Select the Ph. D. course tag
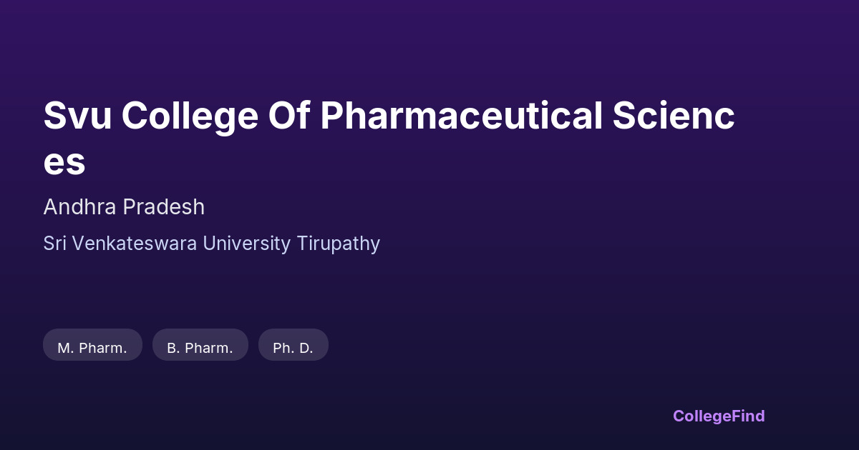The height and width of the screenshot is (450, 859). pos(293,348)
